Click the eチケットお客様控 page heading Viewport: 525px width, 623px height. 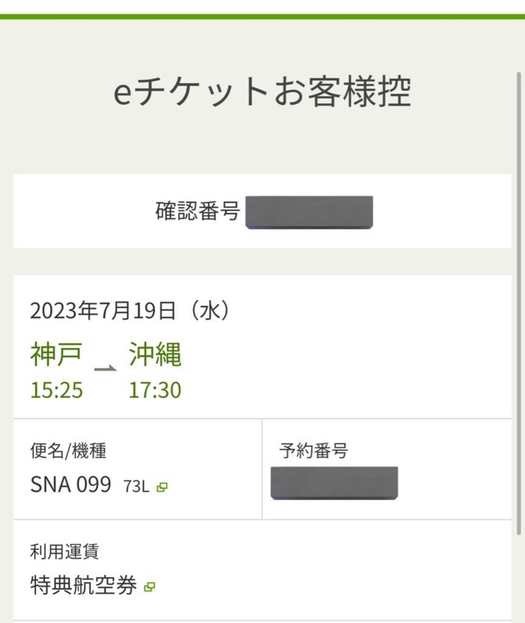tap(262, 92)
